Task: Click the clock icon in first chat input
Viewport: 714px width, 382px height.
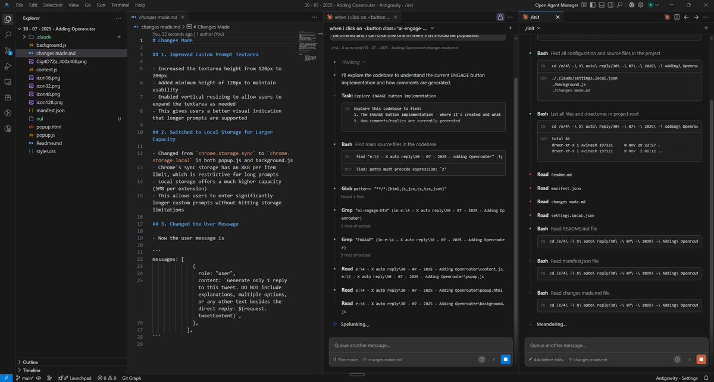Action: point(481,359)
